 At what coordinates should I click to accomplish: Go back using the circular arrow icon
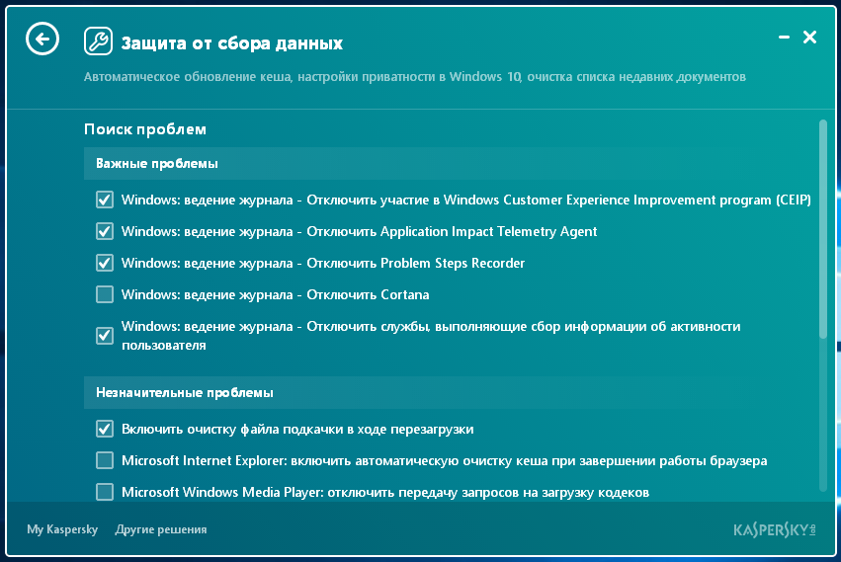pos(42,39)
